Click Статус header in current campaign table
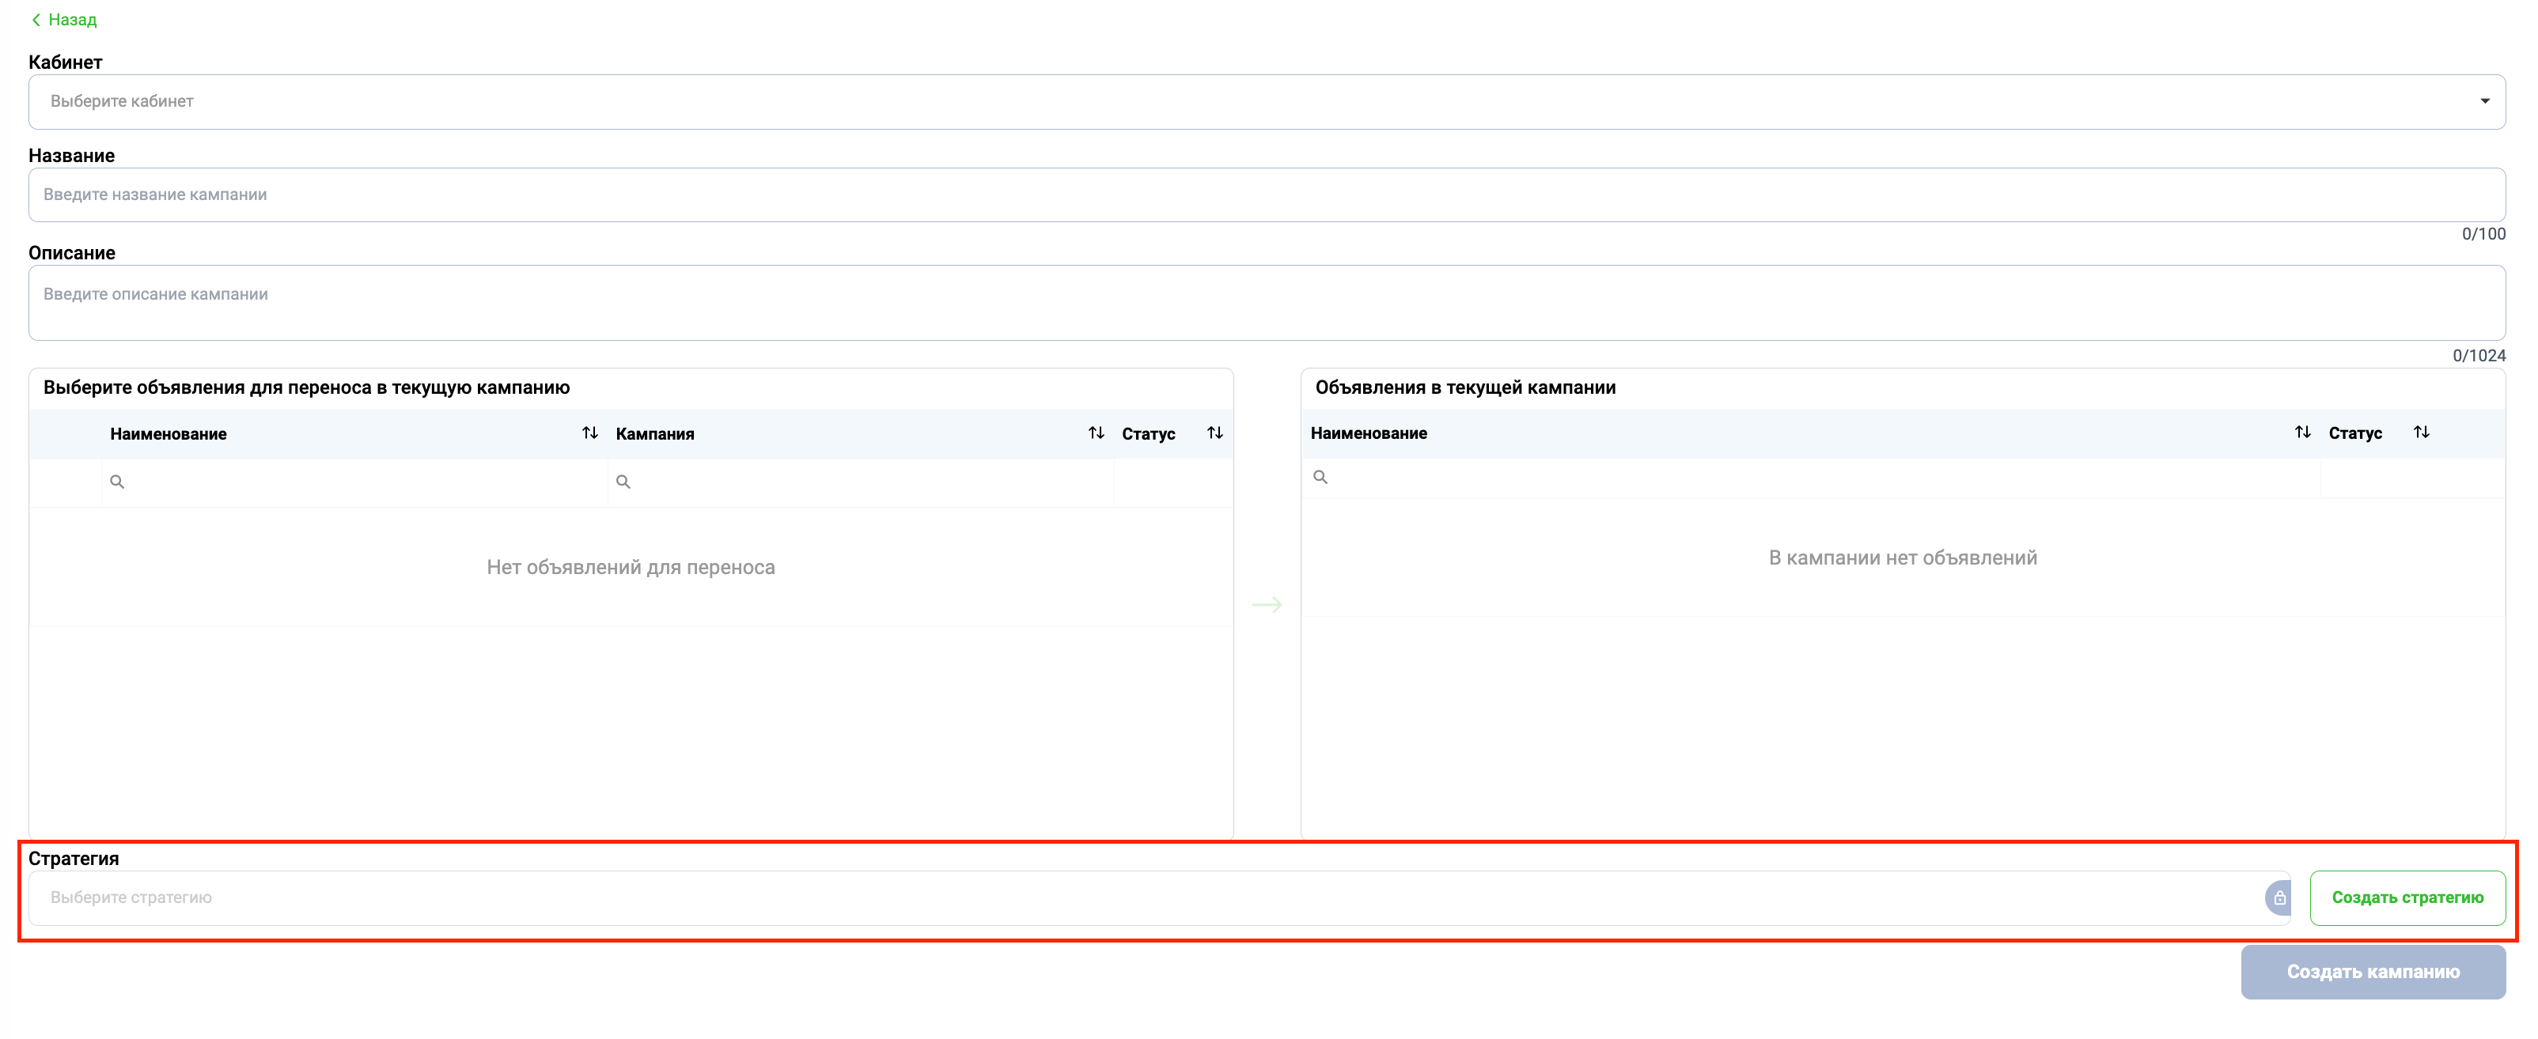 coord(2354,433)
